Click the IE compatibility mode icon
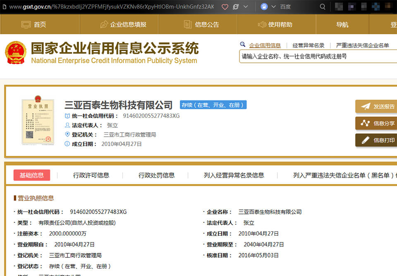The width and height of the screenshot is (397, 276). [236, 7]
